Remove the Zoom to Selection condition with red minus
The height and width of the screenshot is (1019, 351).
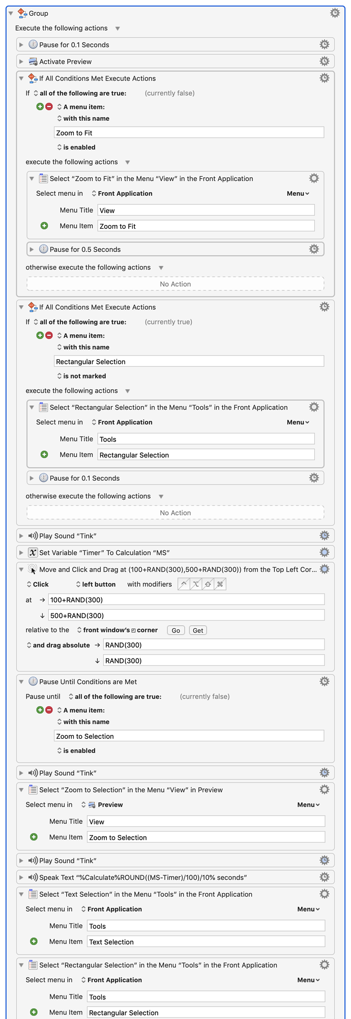[x=49, y=710]
